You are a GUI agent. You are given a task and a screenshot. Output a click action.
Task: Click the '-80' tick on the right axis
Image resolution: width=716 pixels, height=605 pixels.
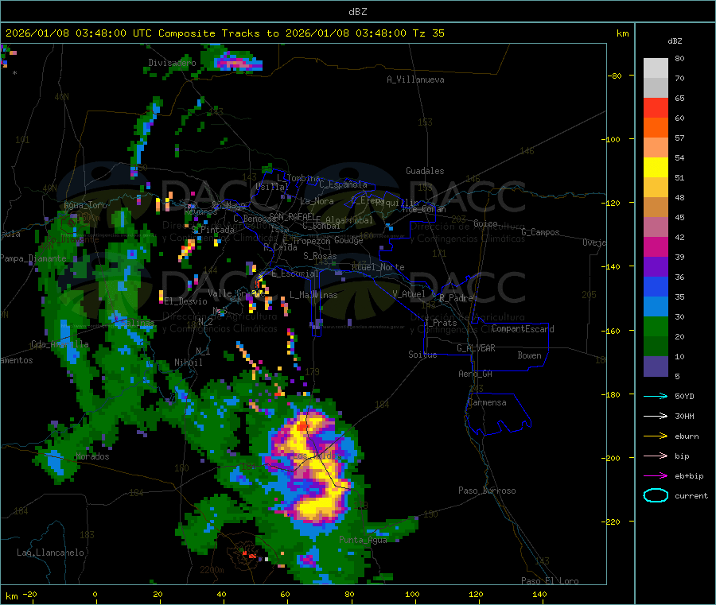point(614,76)
